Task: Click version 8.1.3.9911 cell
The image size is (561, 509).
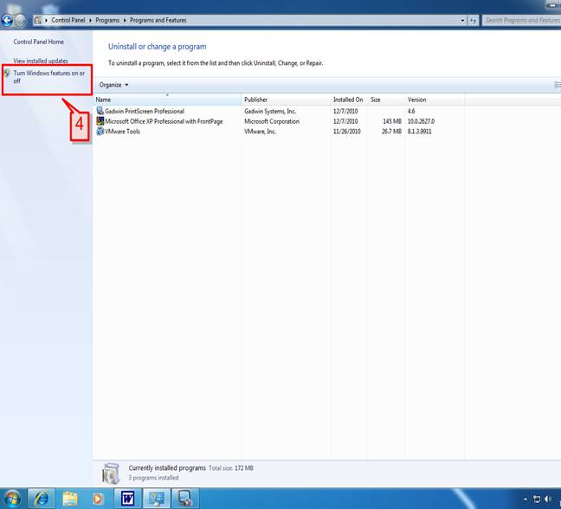Action: (x=419, y=132)
